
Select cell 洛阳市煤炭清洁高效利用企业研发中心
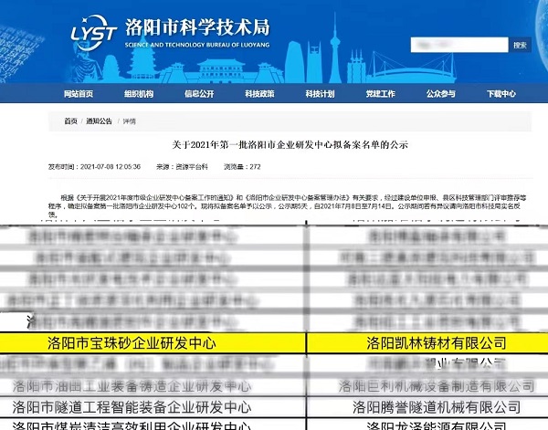[x=153, y=425]
